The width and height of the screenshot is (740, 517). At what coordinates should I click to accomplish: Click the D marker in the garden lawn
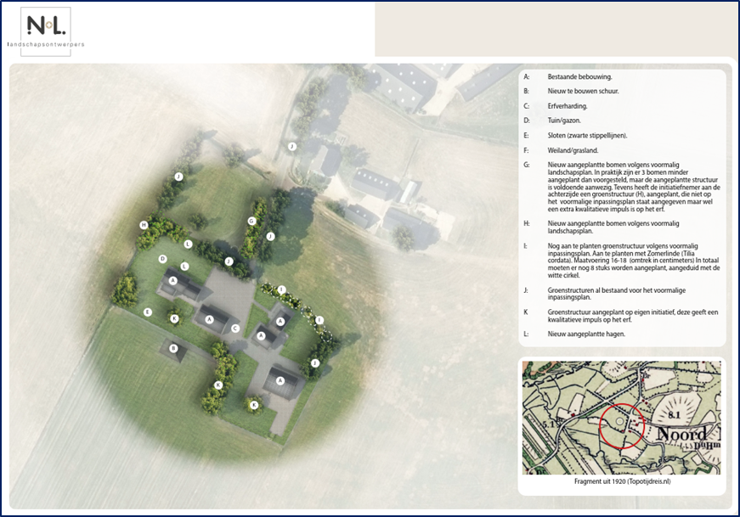tap(162, 258)
